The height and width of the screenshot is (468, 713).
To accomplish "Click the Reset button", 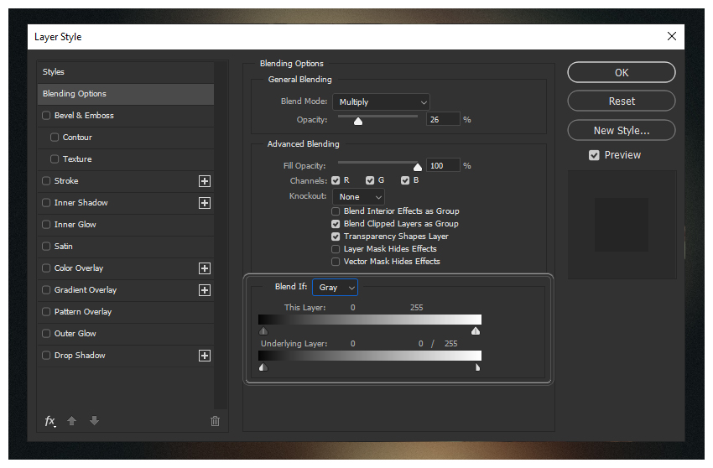I will pyautogui.click(x=621, y=101).
